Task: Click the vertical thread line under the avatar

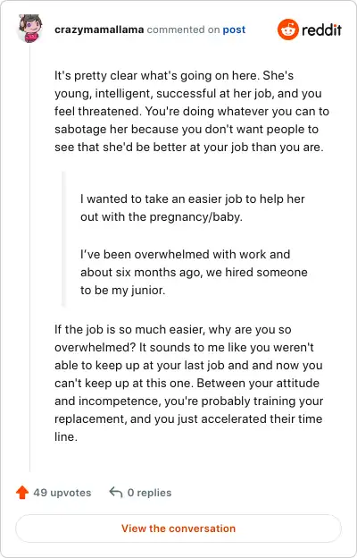Action: [29, 257]
